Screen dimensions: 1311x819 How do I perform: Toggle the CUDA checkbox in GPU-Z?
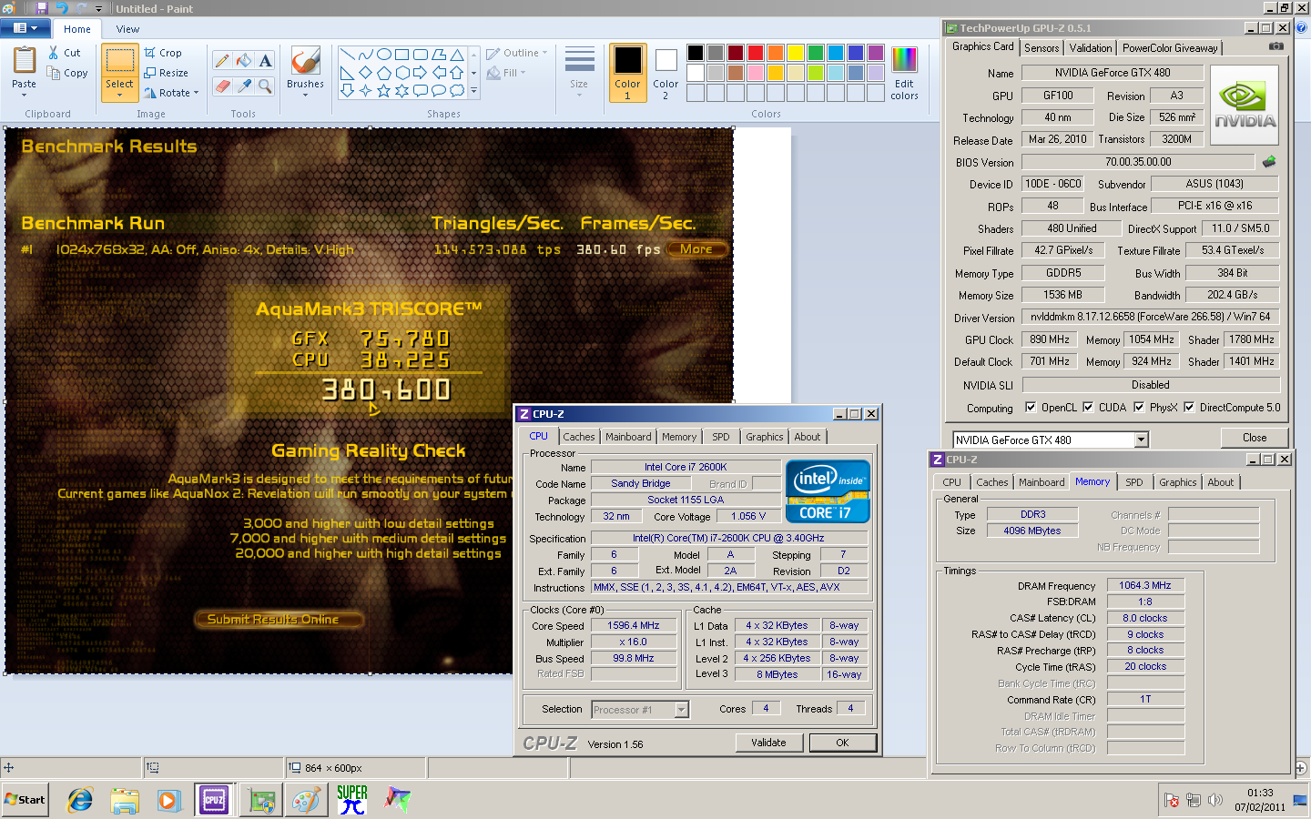click(1088, 408)
